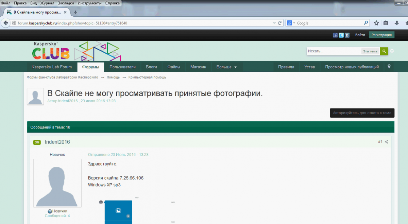The width and height of the screenshot is (408, 224).
Task: Click the Facebook login icon
Action: 335,35
